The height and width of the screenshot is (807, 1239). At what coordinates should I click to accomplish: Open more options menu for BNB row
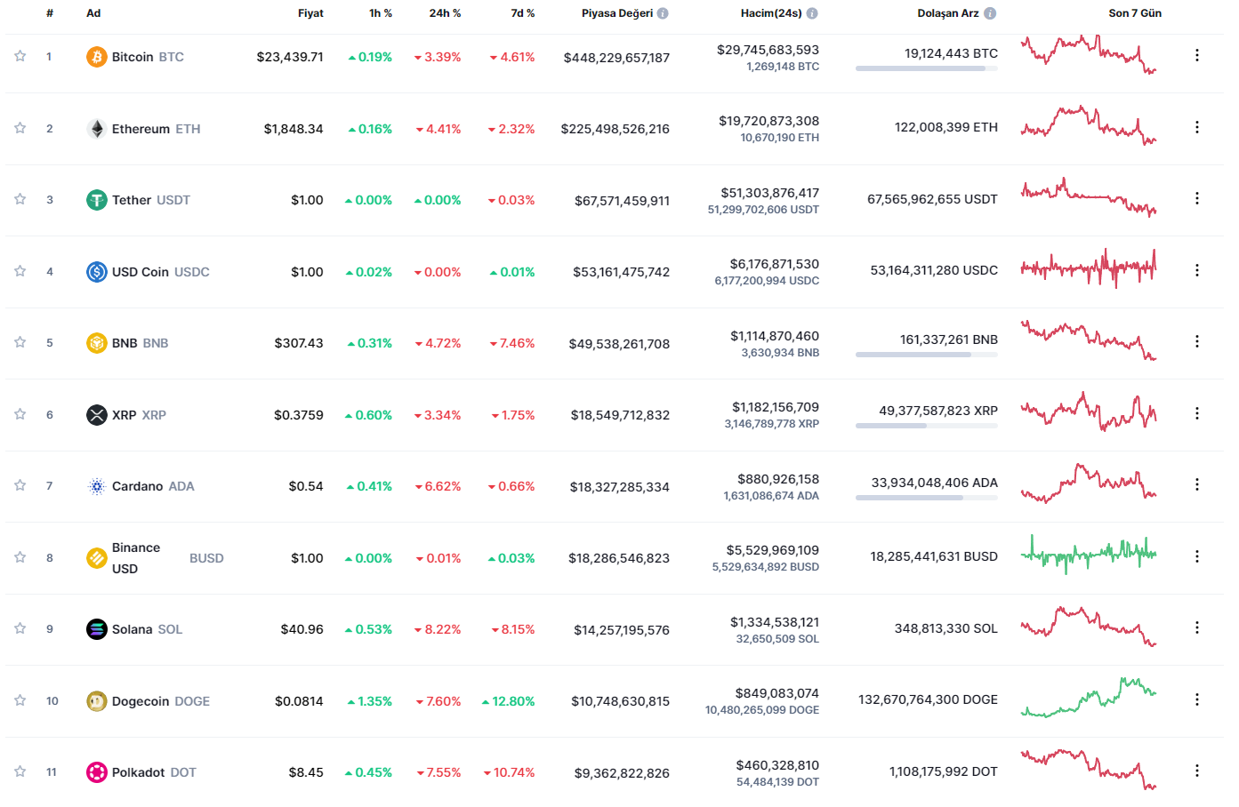[1197, 341]
